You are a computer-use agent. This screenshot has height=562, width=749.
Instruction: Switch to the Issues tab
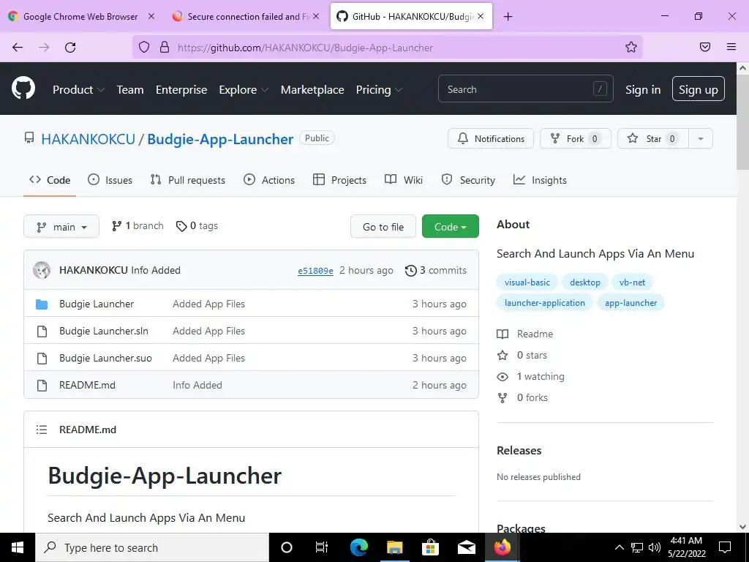click(x=110, y=180)
